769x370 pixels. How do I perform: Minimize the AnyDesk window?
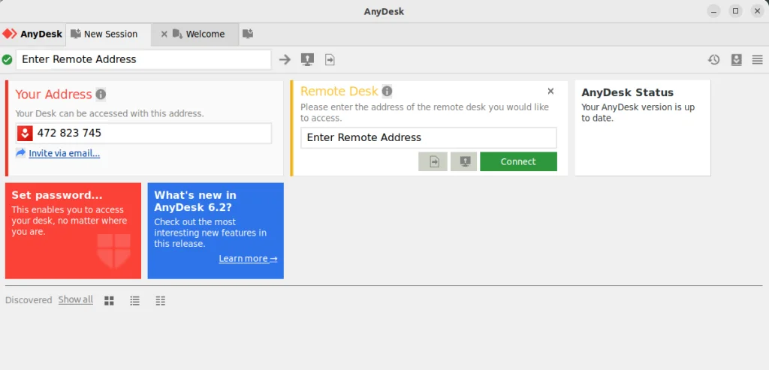713,11
